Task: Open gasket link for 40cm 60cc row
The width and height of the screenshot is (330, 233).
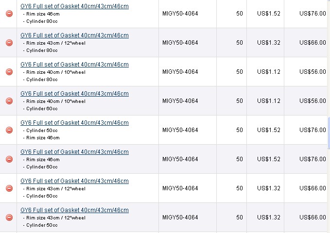Action: 74,94
